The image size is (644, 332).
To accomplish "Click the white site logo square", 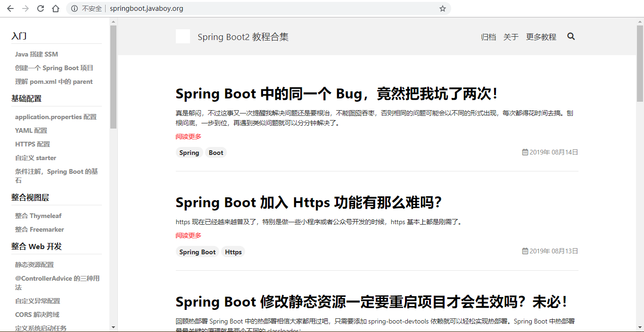I will 183,36.
